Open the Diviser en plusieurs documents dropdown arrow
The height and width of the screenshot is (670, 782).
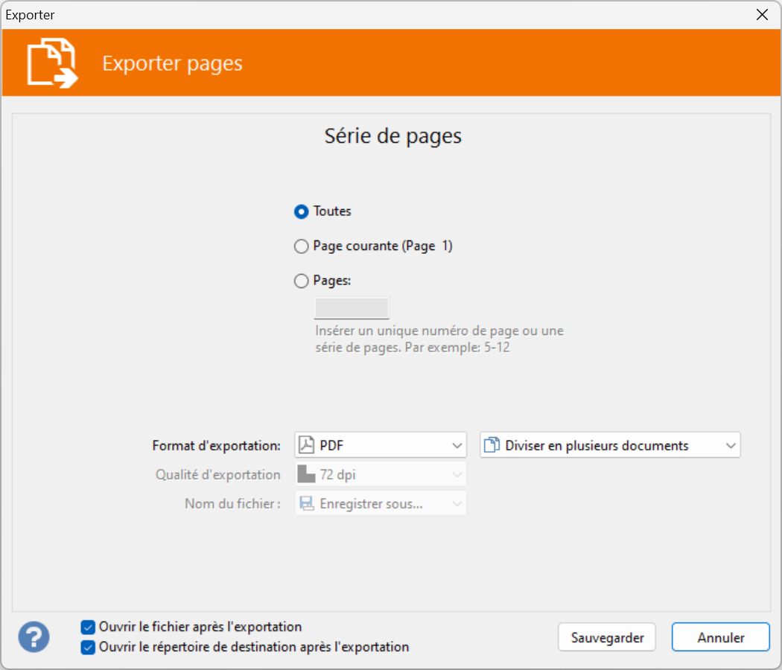(730, 445)
